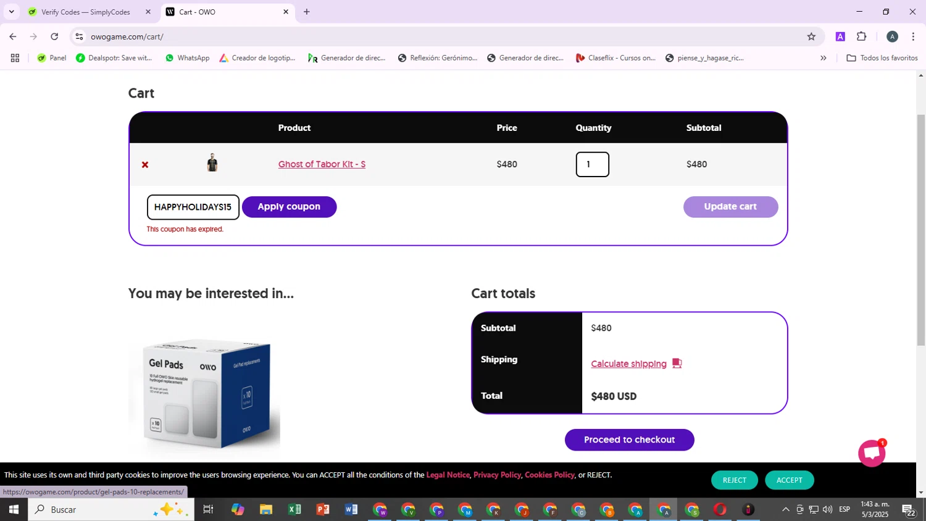This screenshot has width=926, height=521.
Task: Click the address bar URL owogame.com/cart/
Action: coord(127,36)
